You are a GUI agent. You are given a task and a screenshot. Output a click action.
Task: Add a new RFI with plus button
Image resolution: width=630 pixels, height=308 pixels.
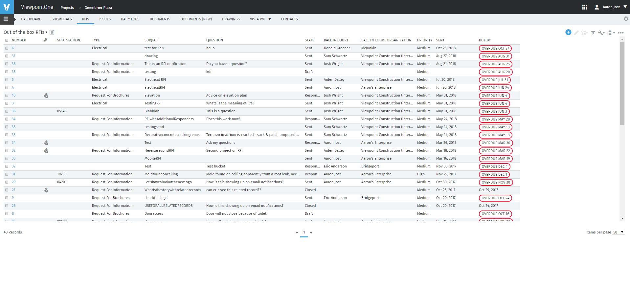tap(568, 32)
